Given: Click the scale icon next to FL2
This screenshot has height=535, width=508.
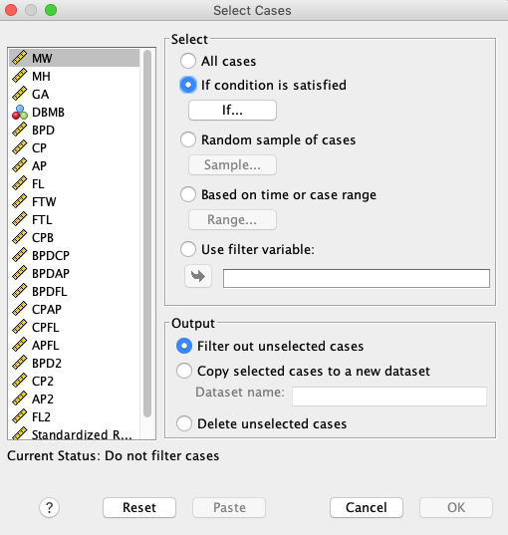Looking at the screenshot, I should [x=20, y=416].
